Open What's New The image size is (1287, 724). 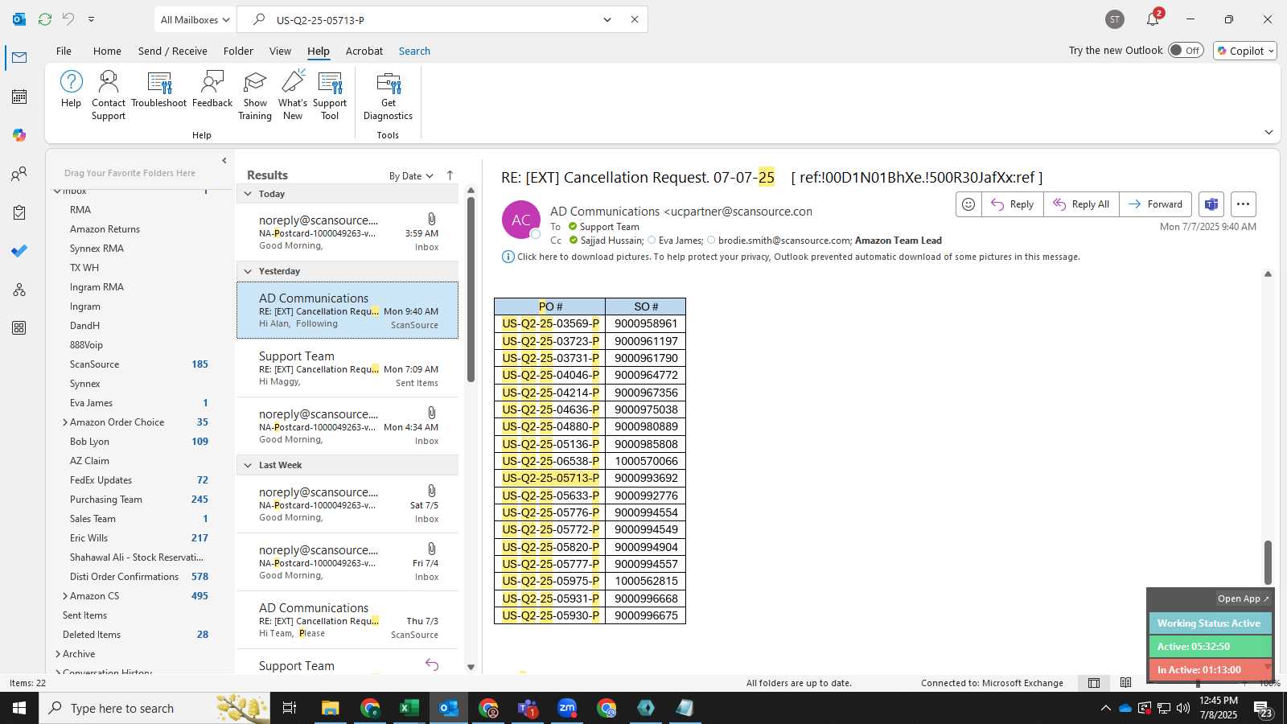[293, 95]
